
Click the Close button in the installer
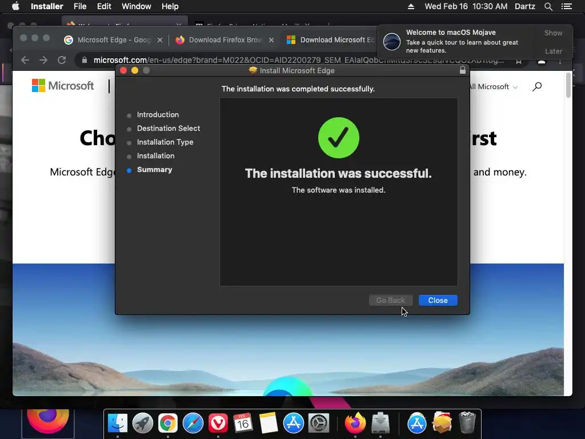point(438,301)
